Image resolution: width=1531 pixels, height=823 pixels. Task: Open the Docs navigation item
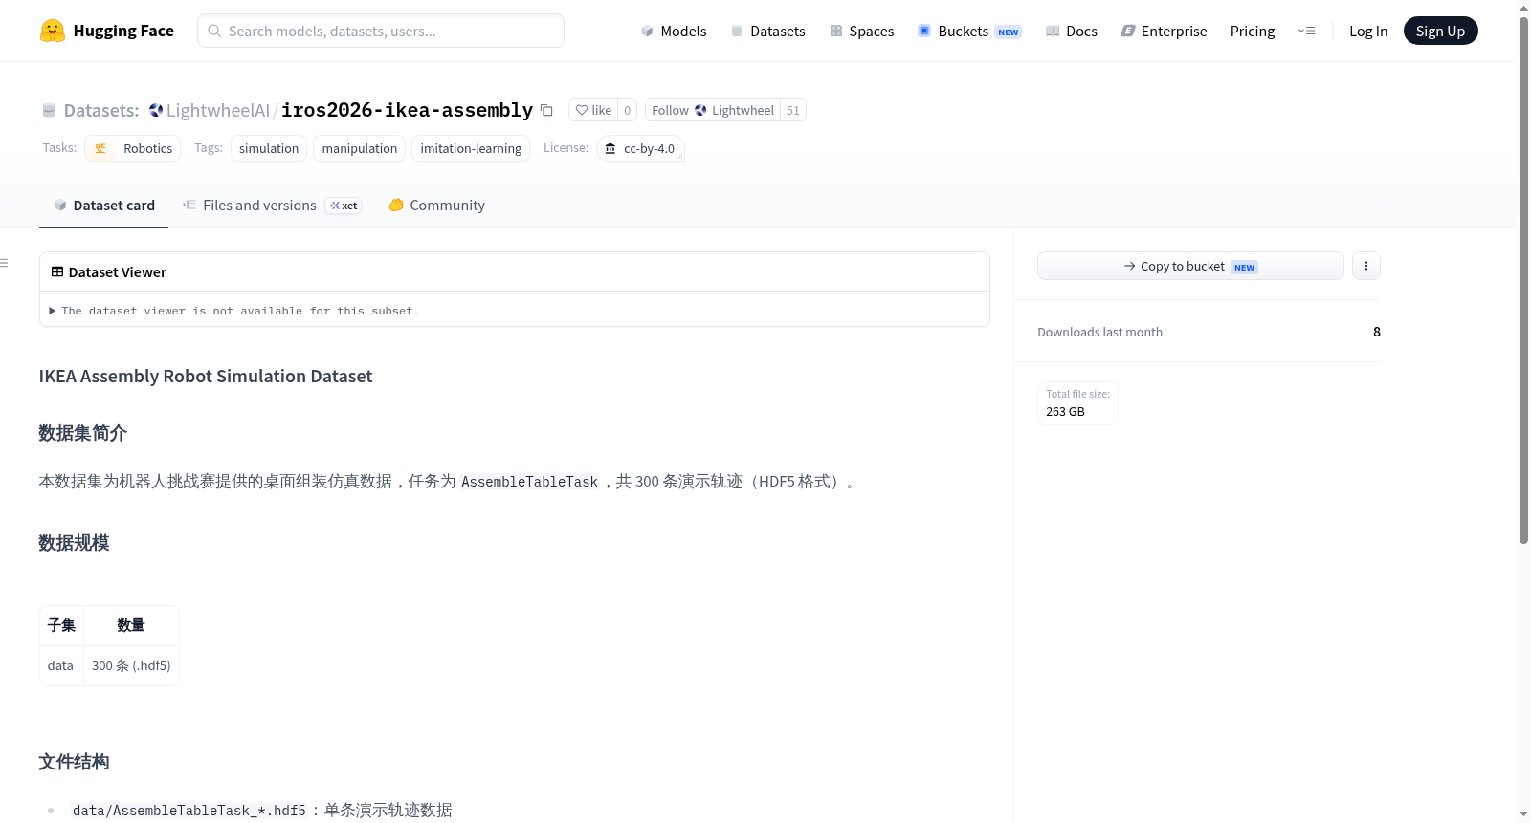pos(1071,31)
